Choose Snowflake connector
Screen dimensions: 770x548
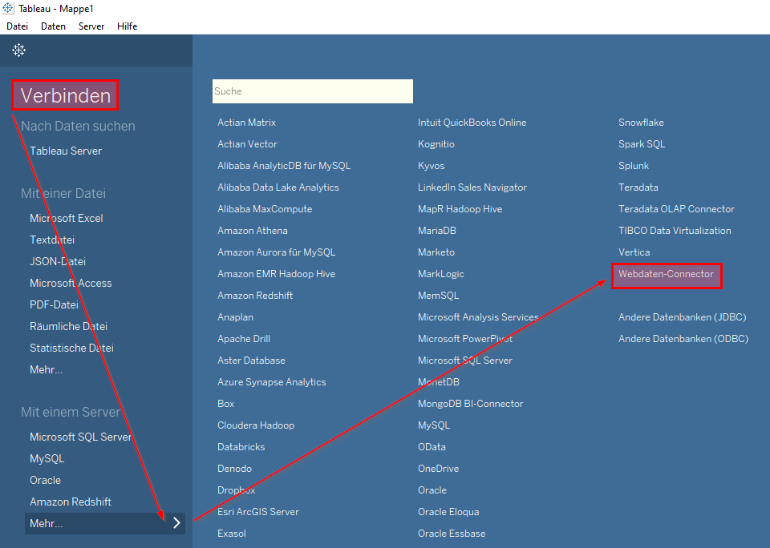(641, 122)
